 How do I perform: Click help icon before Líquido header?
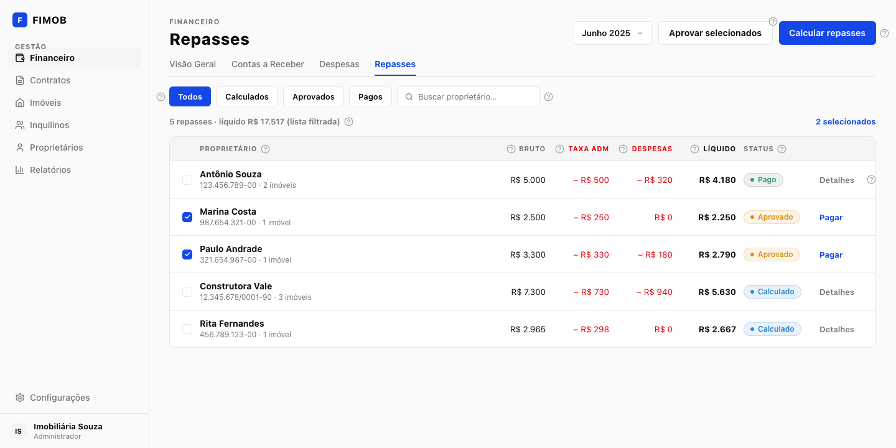click(x=694, y=149)
